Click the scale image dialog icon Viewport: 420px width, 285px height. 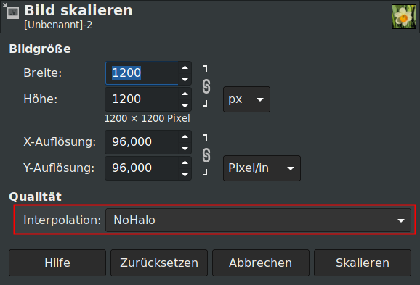[x=11, y=11]
